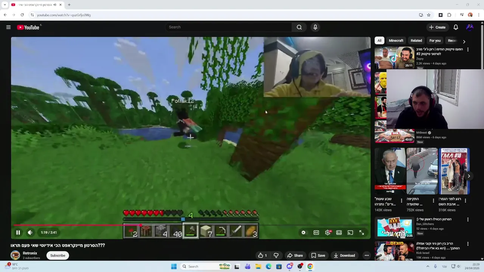
Task: Seek using the video progress bar
Action: pos(191,225)
